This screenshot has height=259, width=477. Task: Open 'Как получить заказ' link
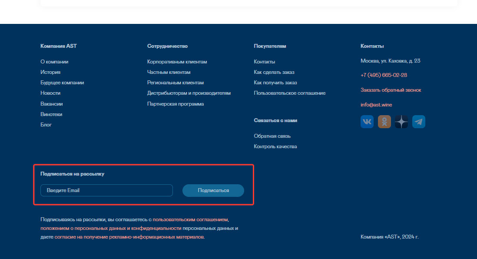(275, 83)
